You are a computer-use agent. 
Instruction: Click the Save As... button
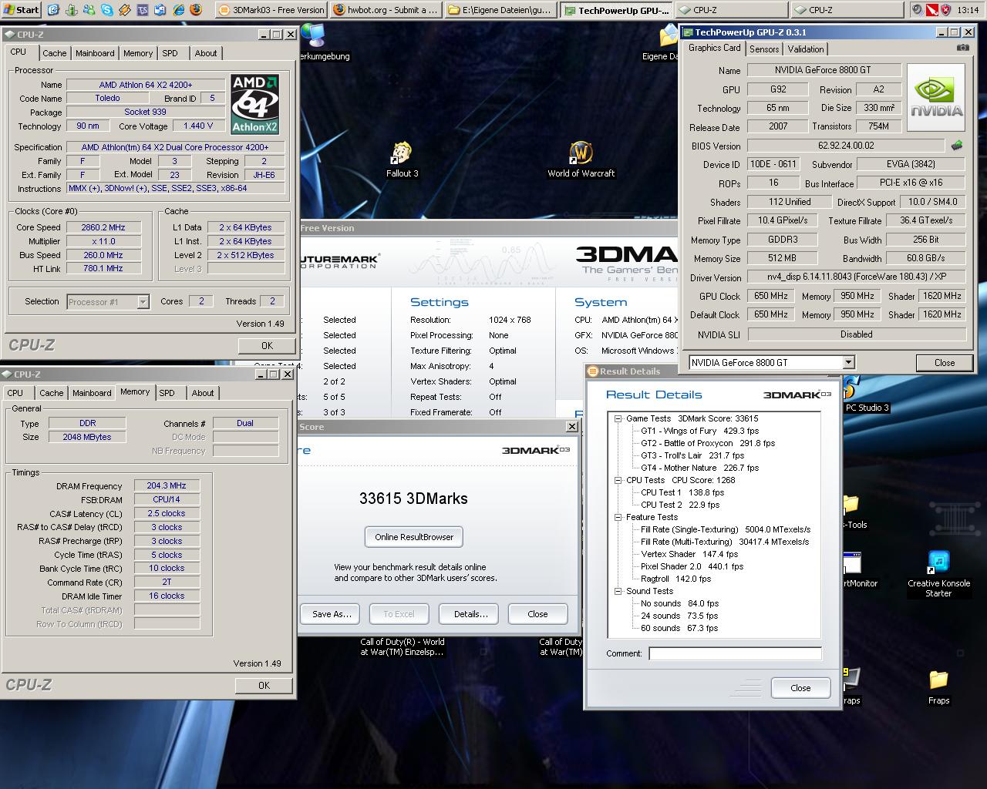pyautogui.click(x=332, y=614)
